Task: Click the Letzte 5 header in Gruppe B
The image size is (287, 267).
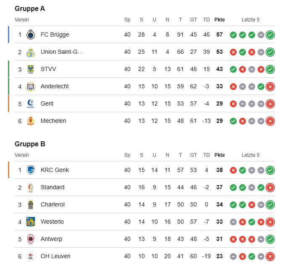Action: tap(250, 155)
